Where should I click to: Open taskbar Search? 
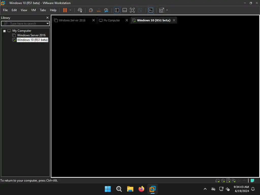[119, 189]
